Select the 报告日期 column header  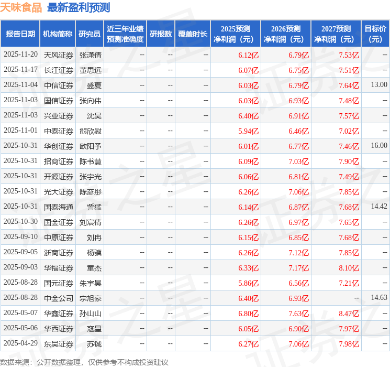point(20,34)
